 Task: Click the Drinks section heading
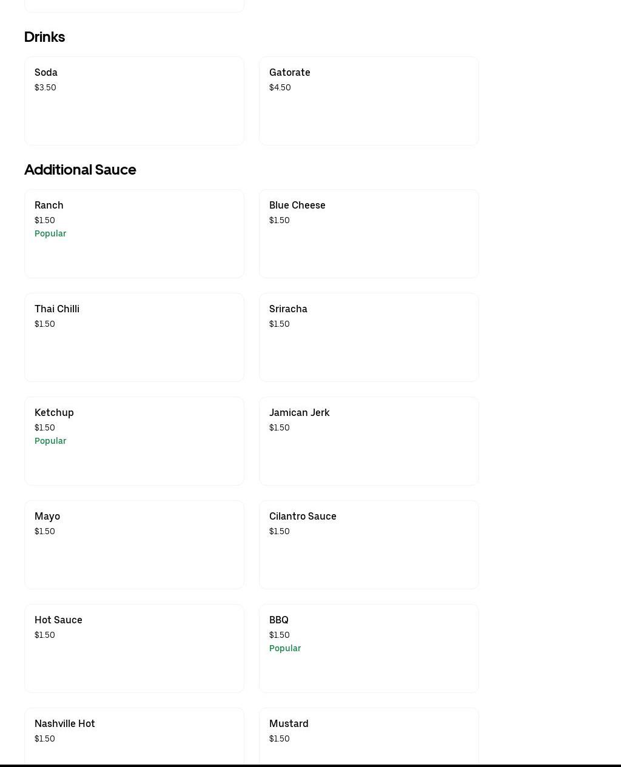[45, 37]
